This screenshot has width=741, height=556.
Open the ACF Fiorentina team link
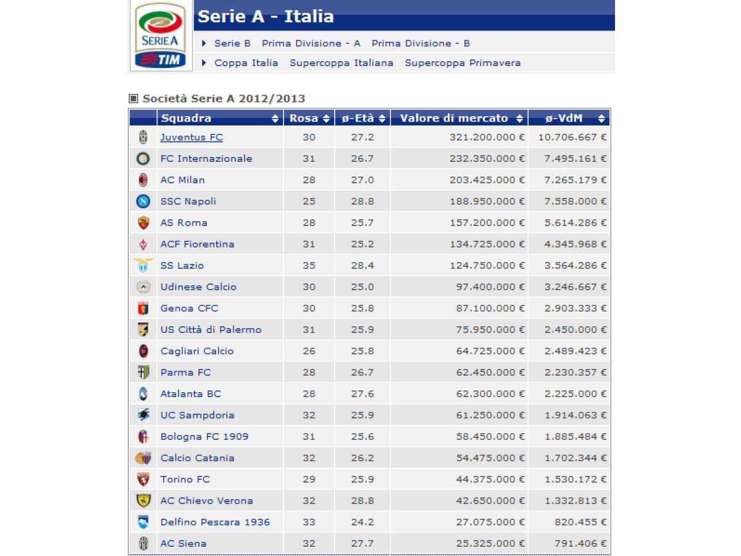pos(198,244)
